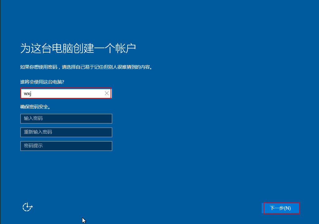Click the 重新输入密码 placeholder text

38,132
